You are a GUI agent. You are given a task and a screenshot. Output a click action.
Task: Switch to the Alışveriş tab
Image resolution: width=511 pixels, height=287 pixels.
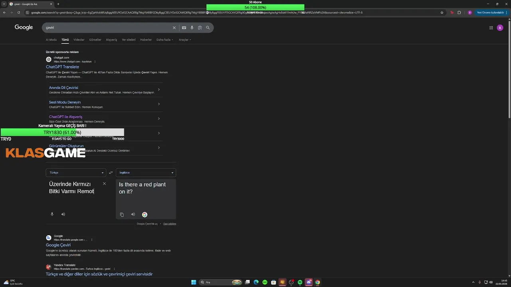(111, 40)
